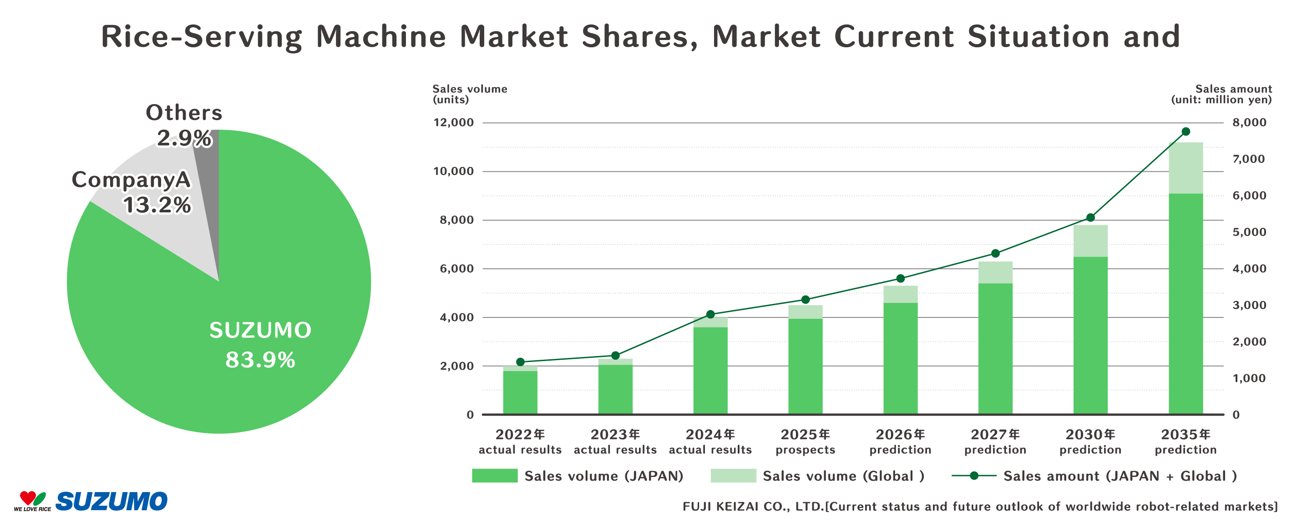Viewport: 1297px width, 523px height.
Task: Click the 2024 sales amount data point
Action: coord(710,314)
